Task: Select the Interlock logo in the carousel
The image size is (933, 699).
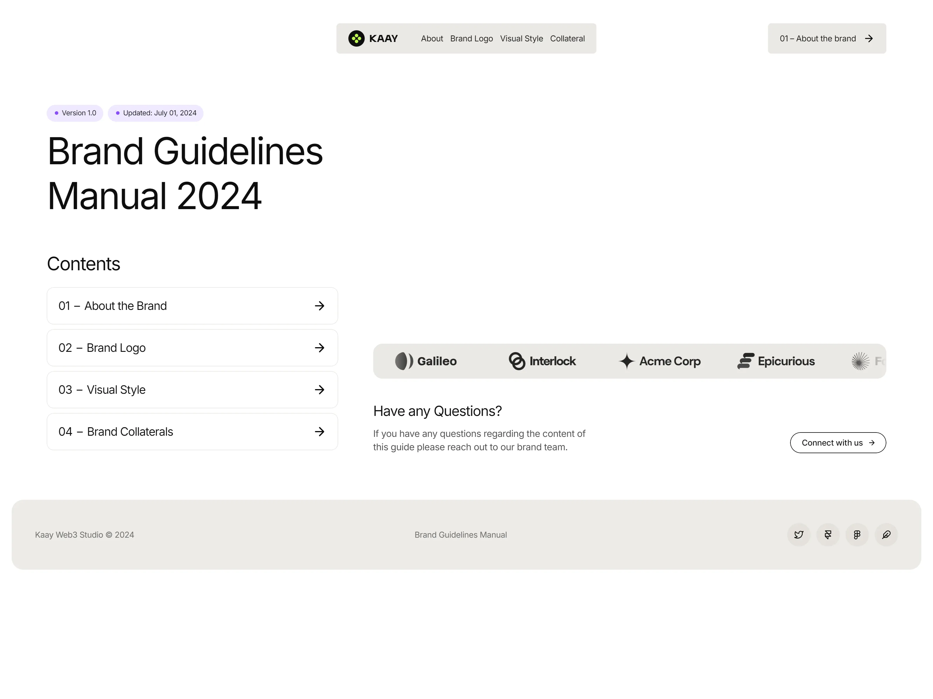Action: click(542, 361)
